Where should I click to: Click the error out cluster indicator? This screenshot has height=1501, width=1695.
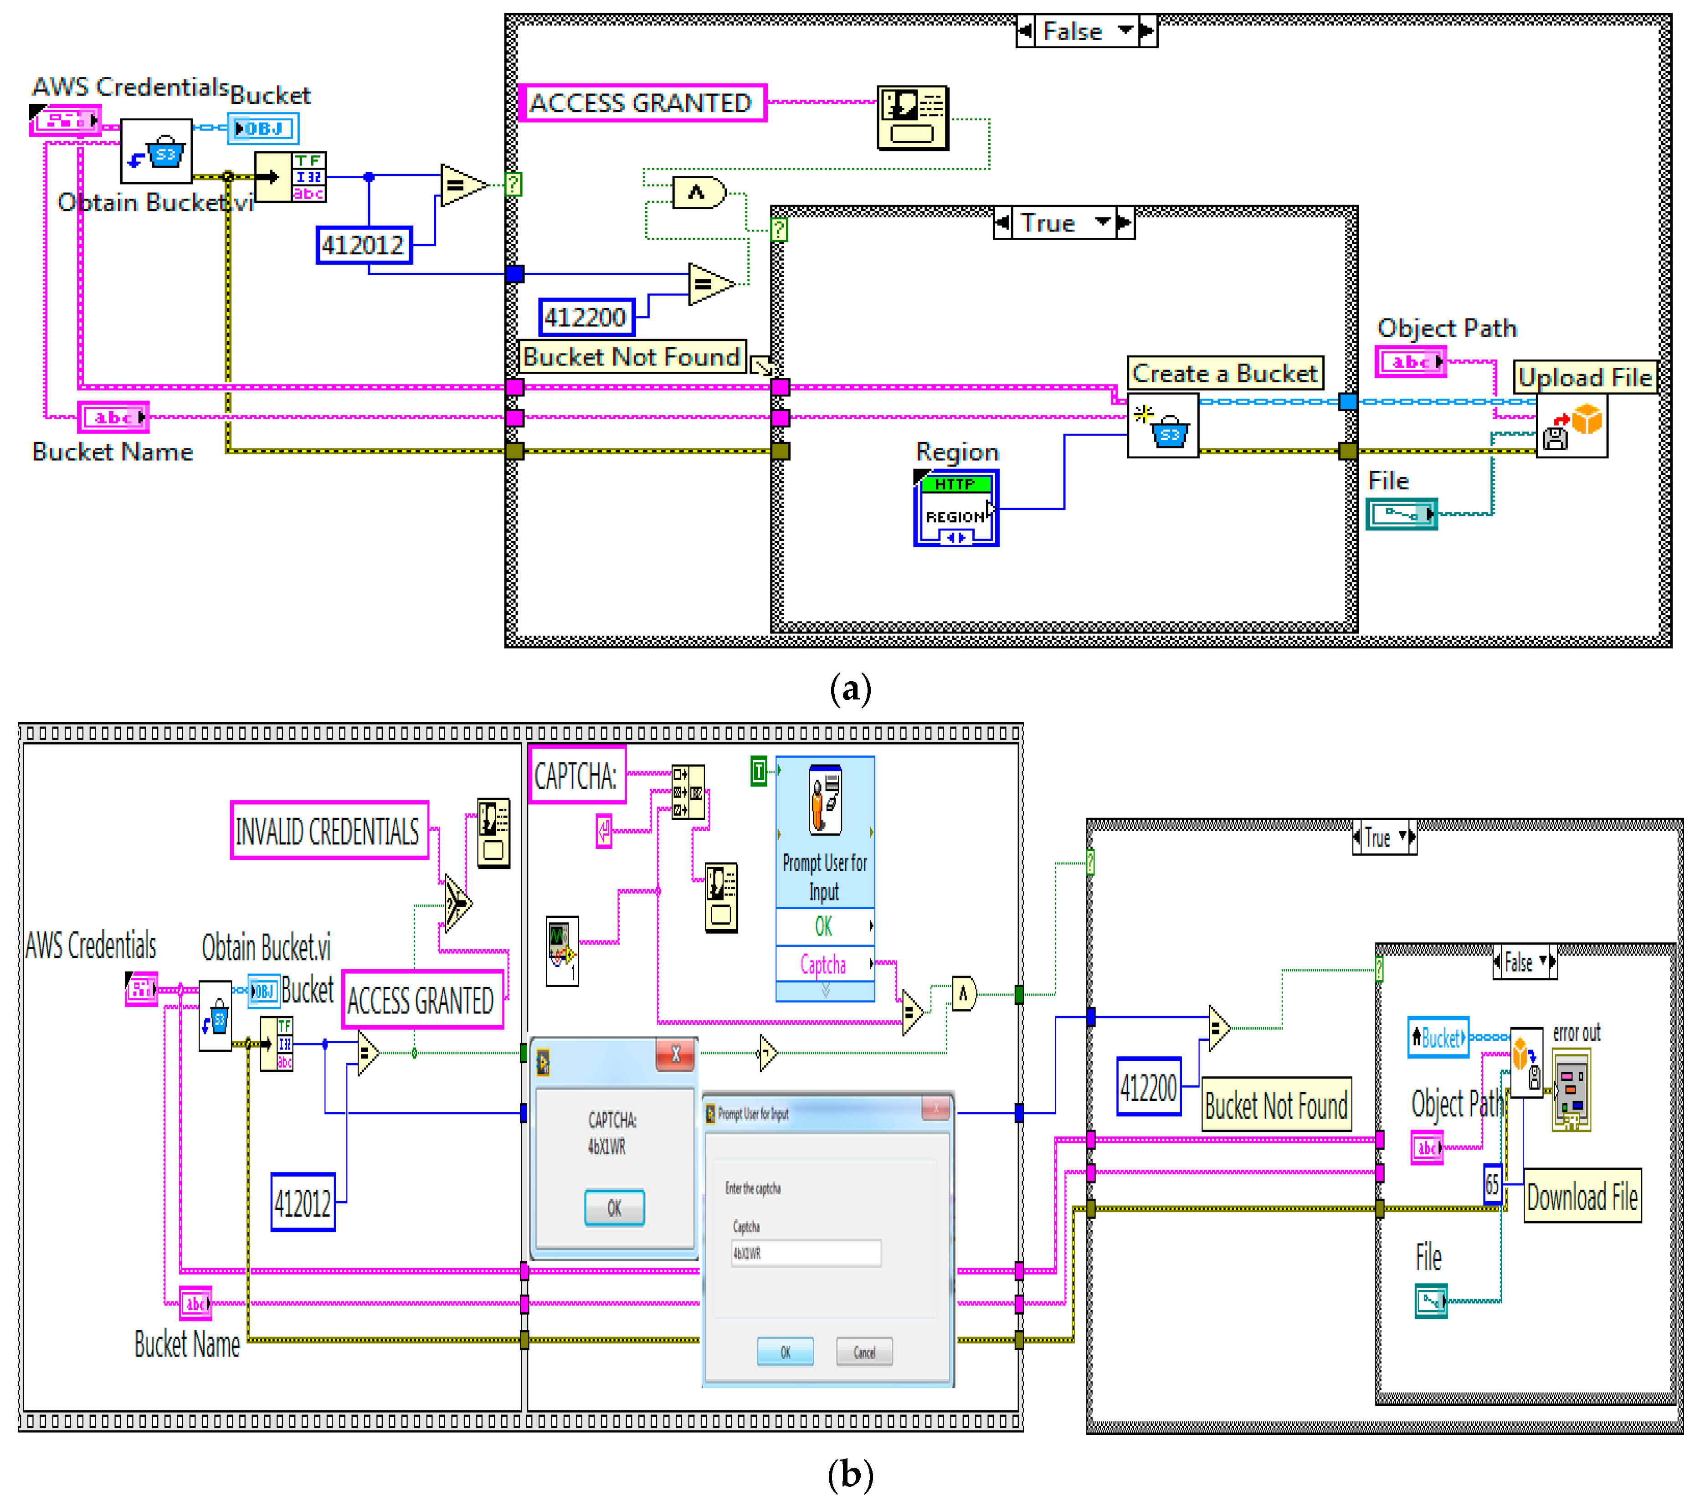click(1572, 1090)
